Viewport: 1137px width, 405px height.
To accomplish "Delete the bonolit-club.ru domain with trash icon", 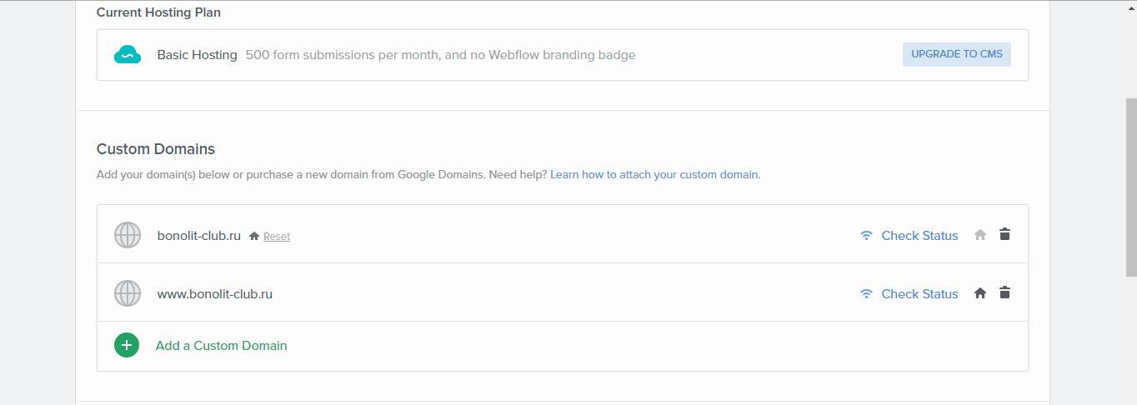I will tap(1004, 234).
